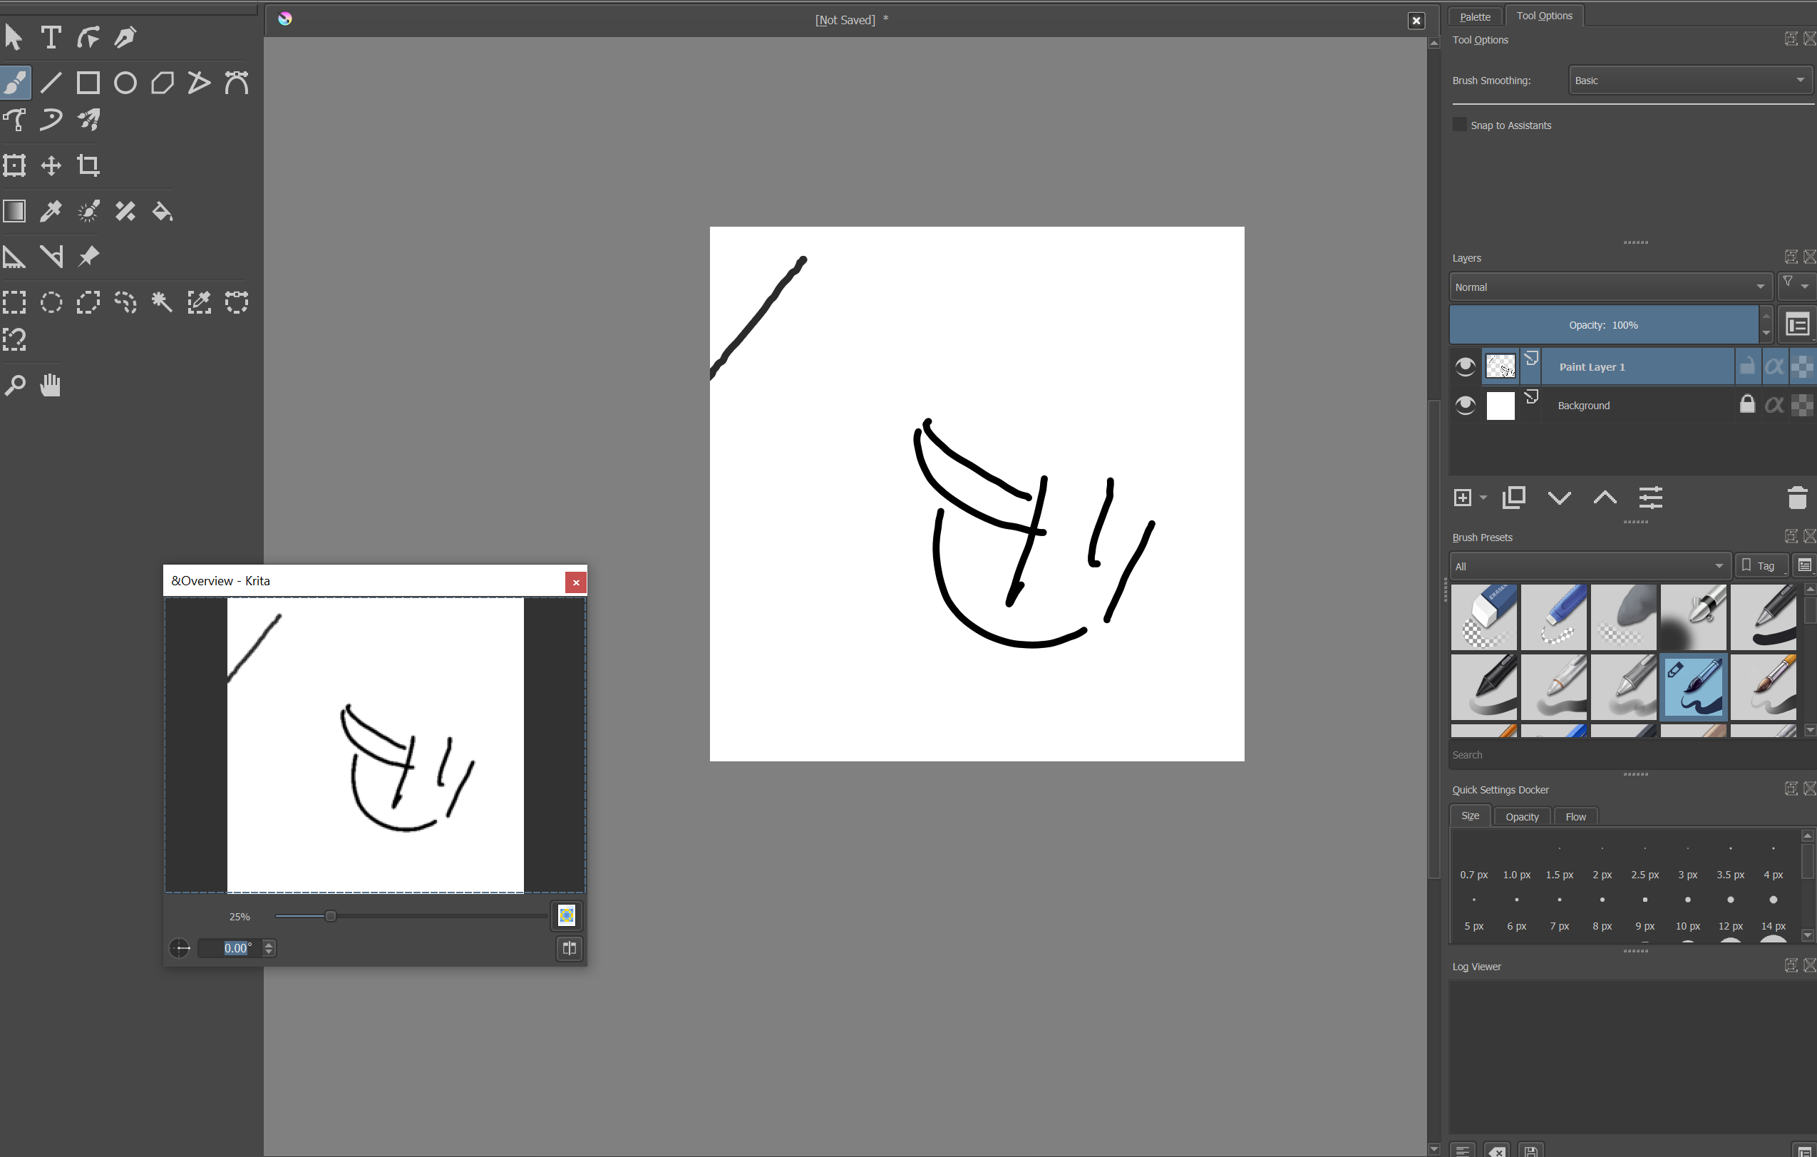Open the Brush Smoothing dropdown
This screenshot has height=1157, width=1817.
pos(1689,81)
